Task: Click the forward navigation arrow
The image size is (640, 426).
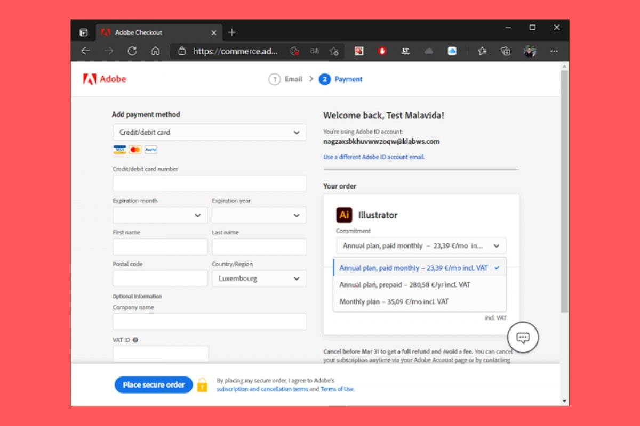Action: point(109,51)
